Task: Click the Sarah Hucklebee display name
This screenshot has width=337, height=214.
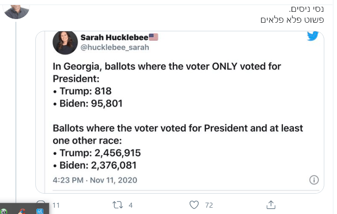Action: coord(114,37)
